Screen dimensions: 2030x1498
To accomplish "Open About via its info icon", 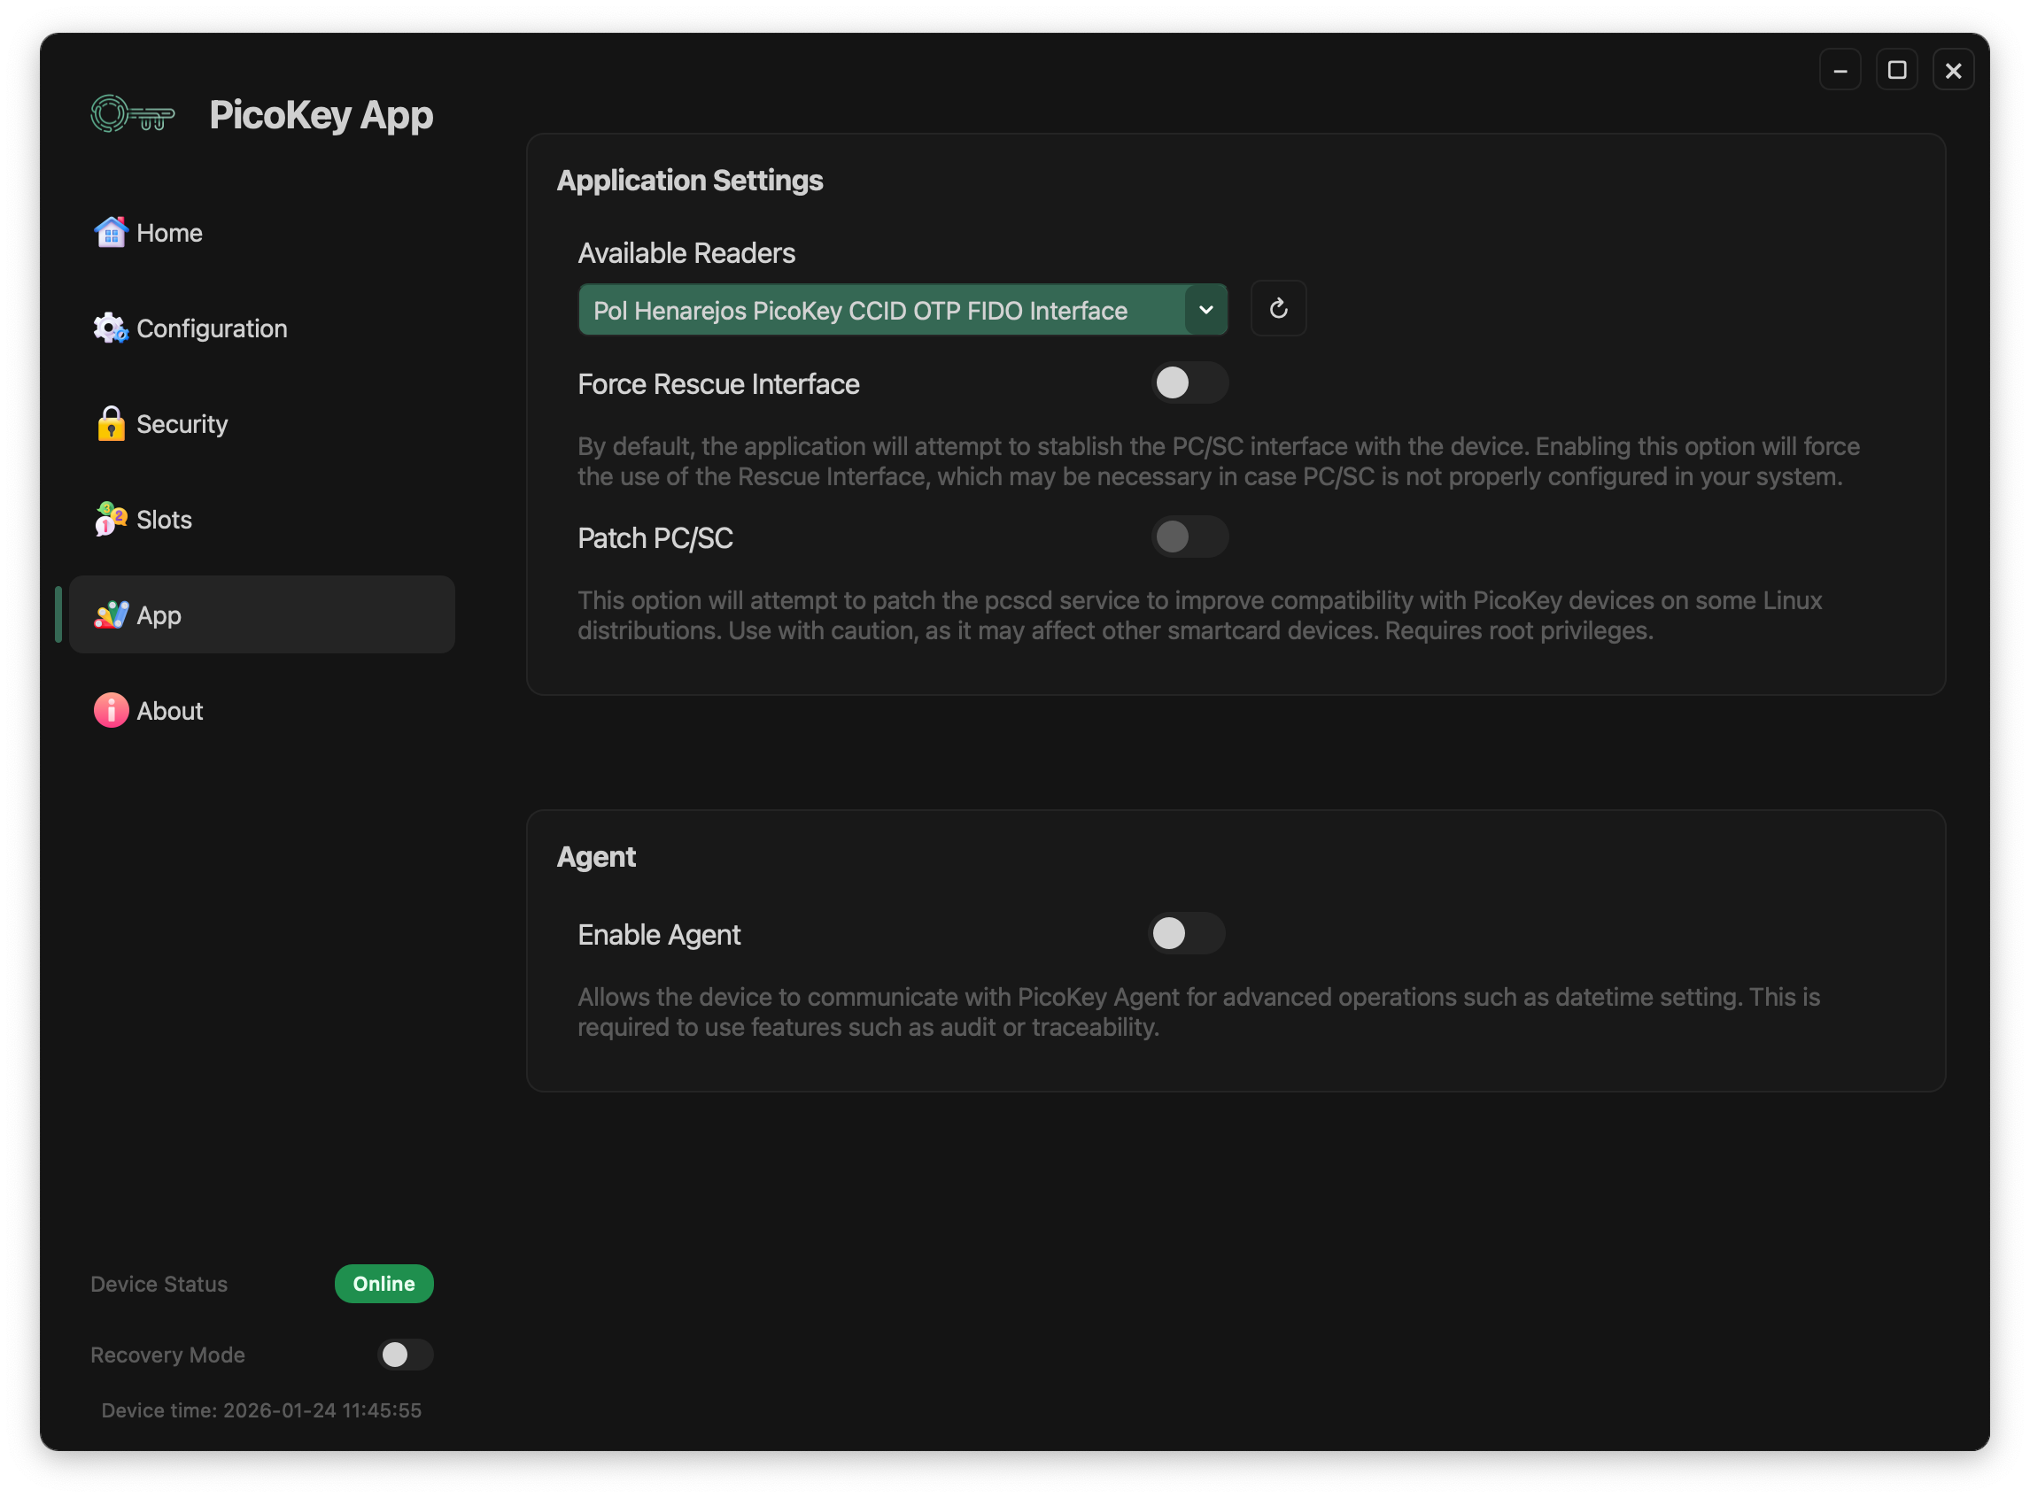I will (x=111, y=710).
